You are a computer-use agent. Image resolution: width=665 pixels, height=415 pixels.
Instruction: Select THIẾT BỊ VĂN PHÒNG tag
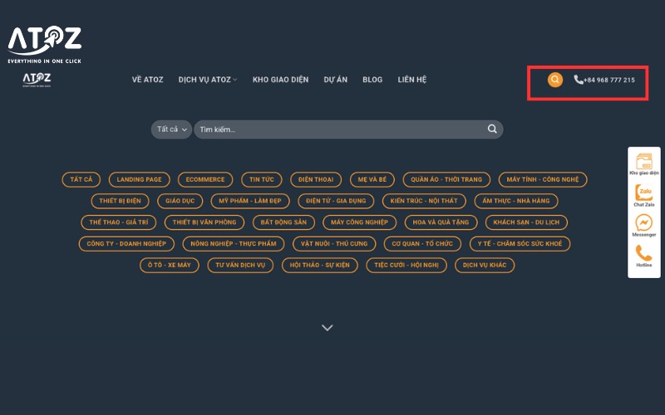(x=204, y=222)
